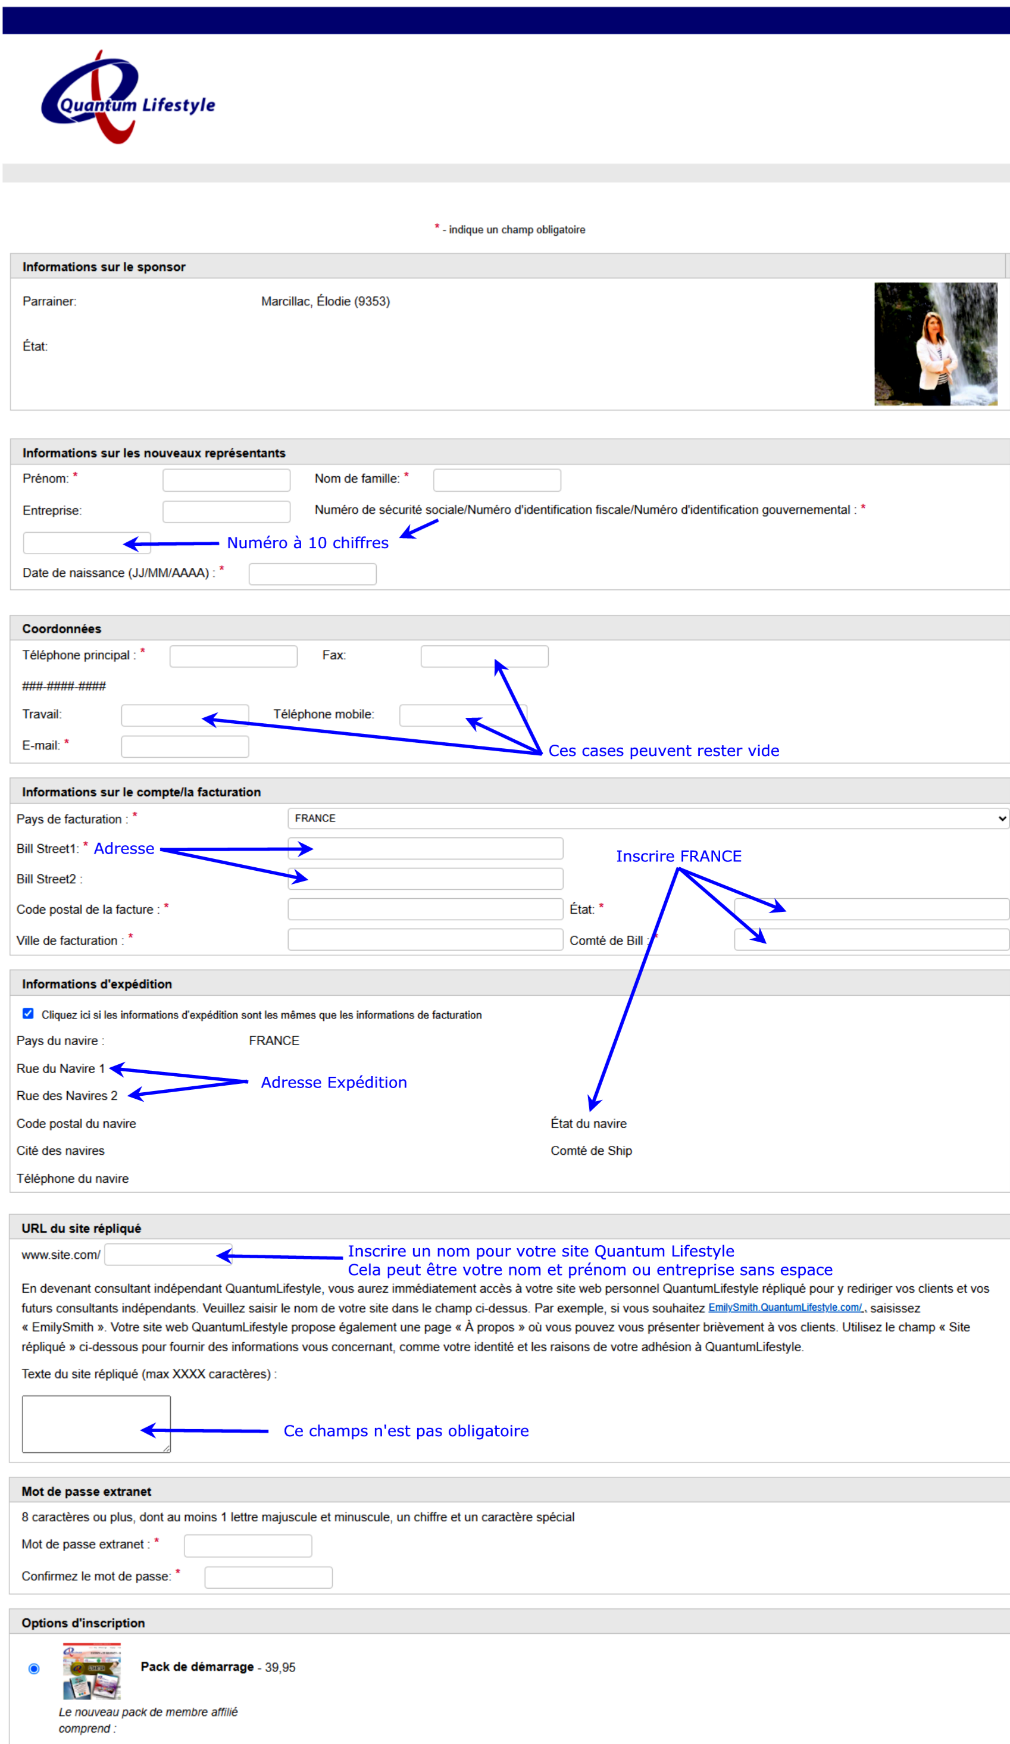Click the 'Pack de démarrage - 39,95' label
Image resolution: width=1010 pixels, height=1744 pixels.
pyautogui.click(x=218, y=1667)
